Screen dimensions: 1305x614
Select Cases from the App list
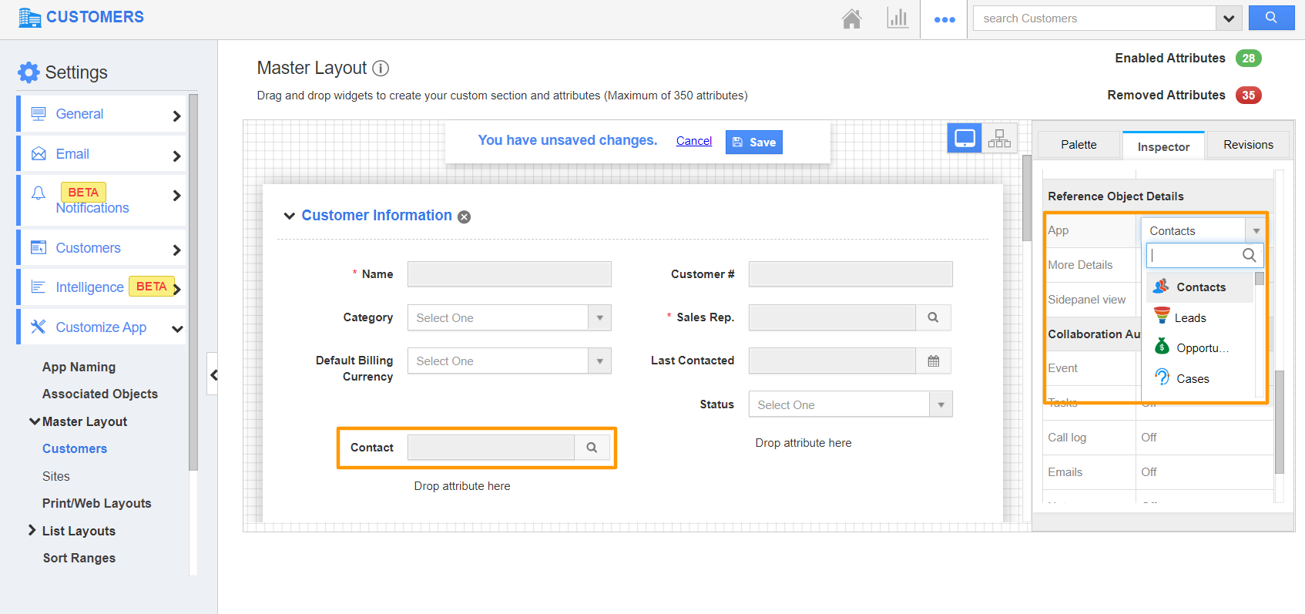click(1200, 378)
